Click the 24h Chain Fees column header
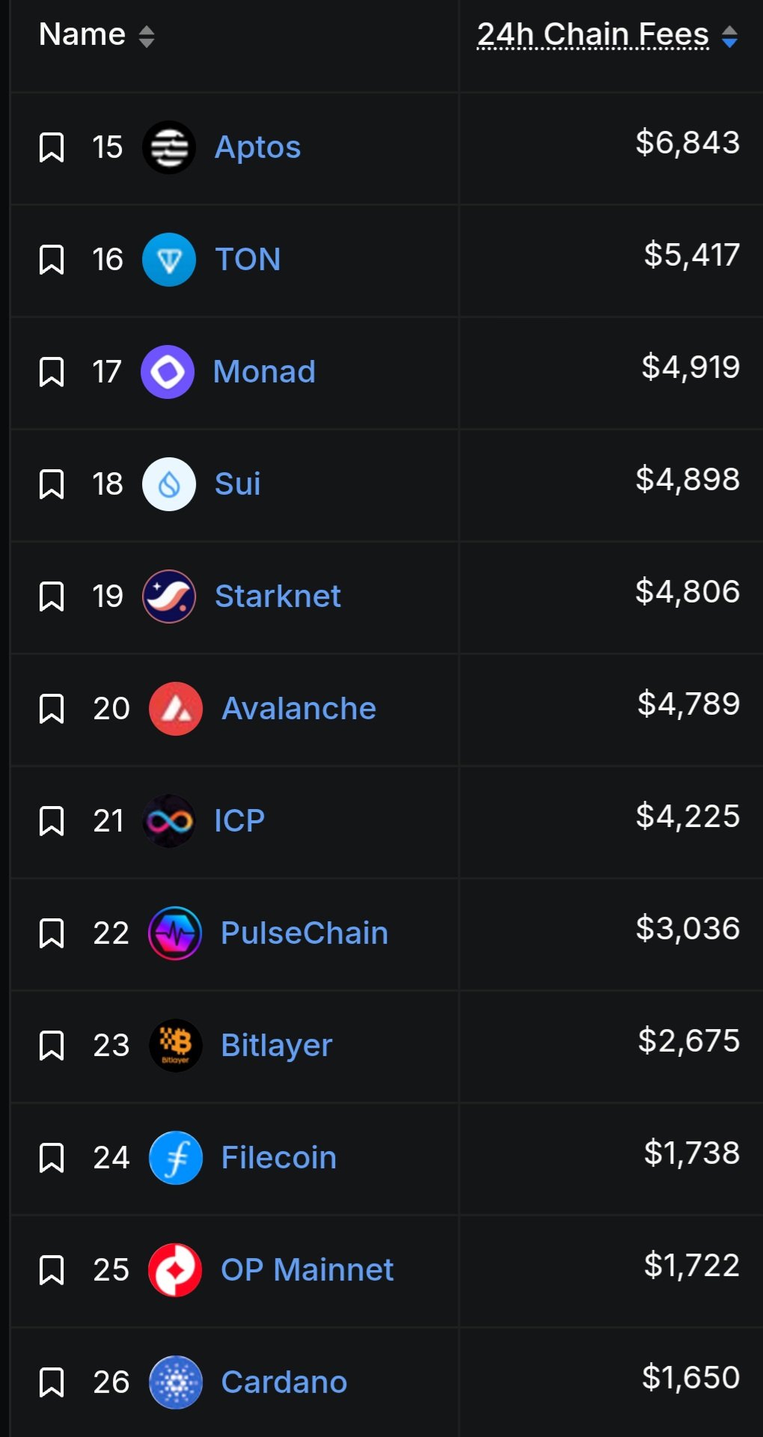The image size is (763, 1437). [592, 34]
